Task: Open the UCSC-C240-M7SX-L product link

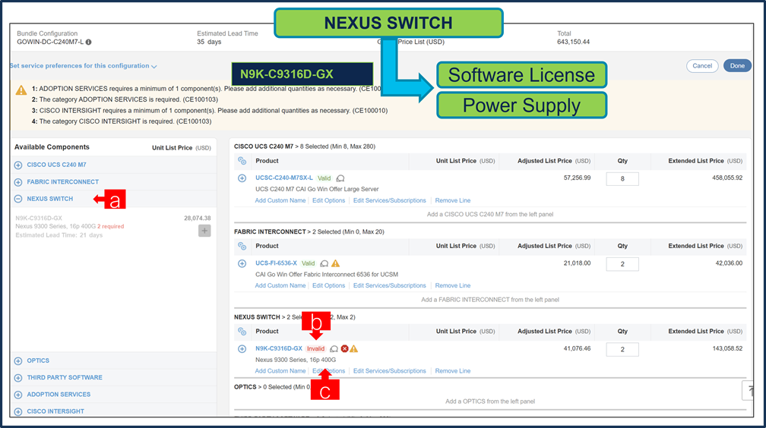Action: pyautogui.click(x=284, y=178)
